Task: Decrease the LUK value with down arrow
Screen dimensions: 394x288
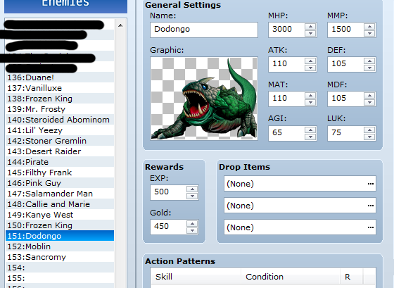Action: tap(369, 137)
